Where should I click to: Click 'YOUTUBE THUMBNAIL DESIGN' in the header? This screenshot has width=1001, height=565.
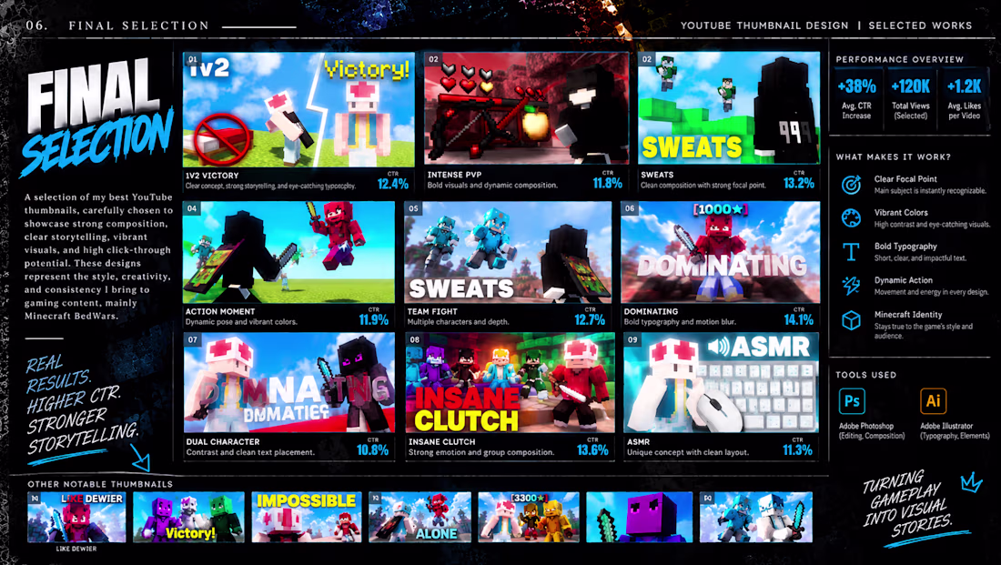coord(764,25)
